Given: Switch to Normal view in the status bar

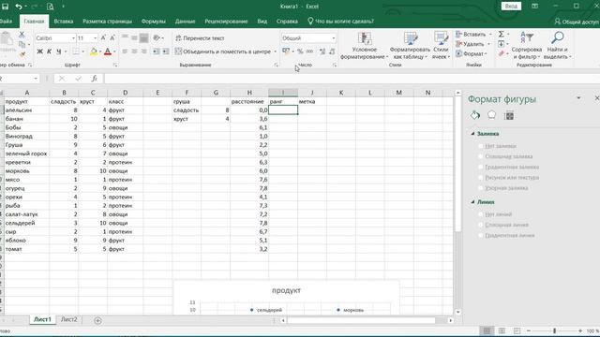Looking at the screenshot, I should click(x=487, y=330).
